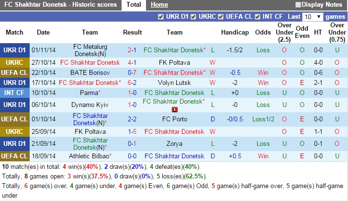Viewport: 348px width, 201px height.
Task: Click the UKR D1 badge for Dynamo Kyiv match
Action: pyautogui.click(x=14, y=105)
